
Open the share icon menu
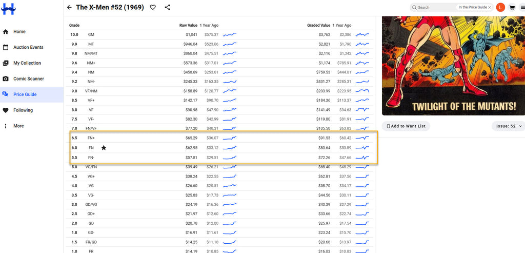[168, 7]
